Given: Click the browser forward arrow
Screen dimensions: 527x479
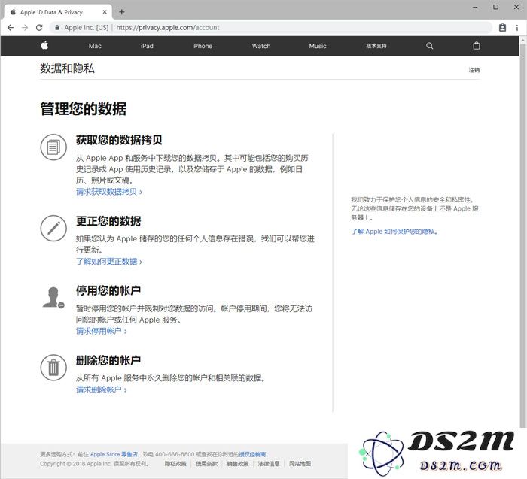Looking at the screenshot, I should (x=25, y=28).
